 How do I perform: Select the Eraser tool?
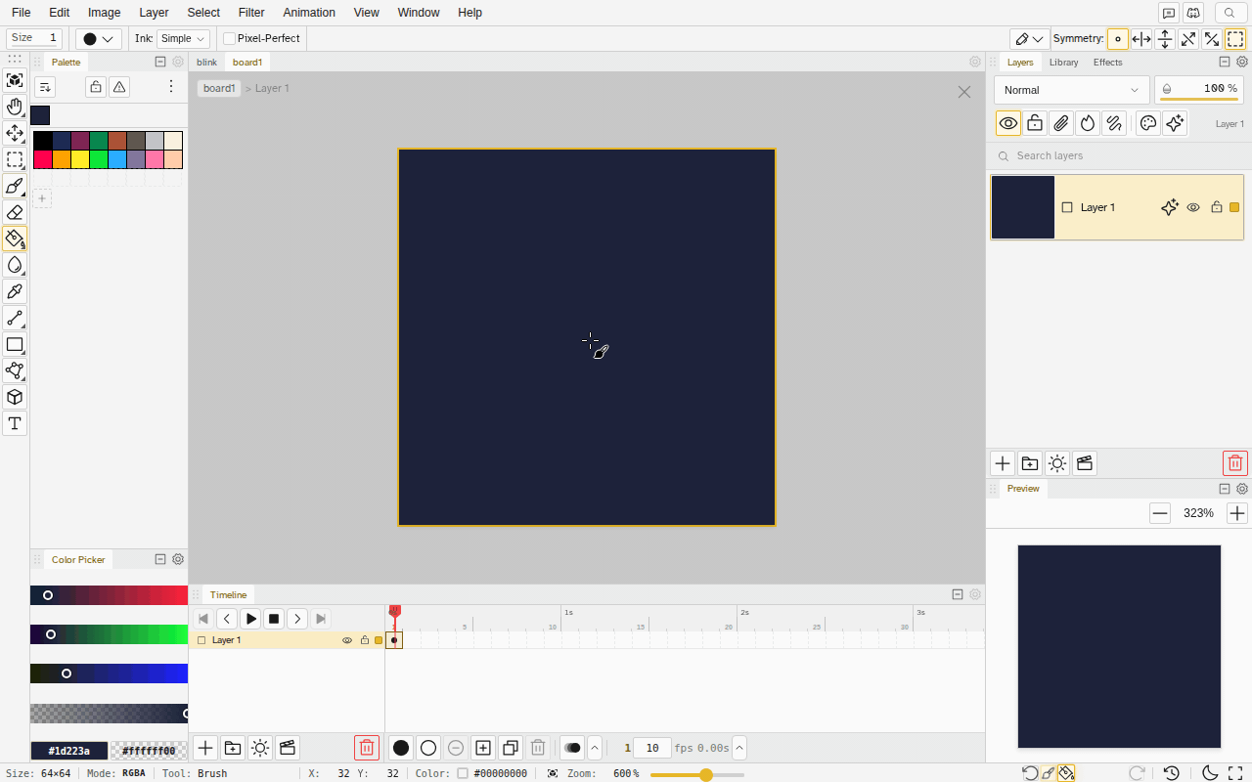pyautogui.click(x=15, y=212)
